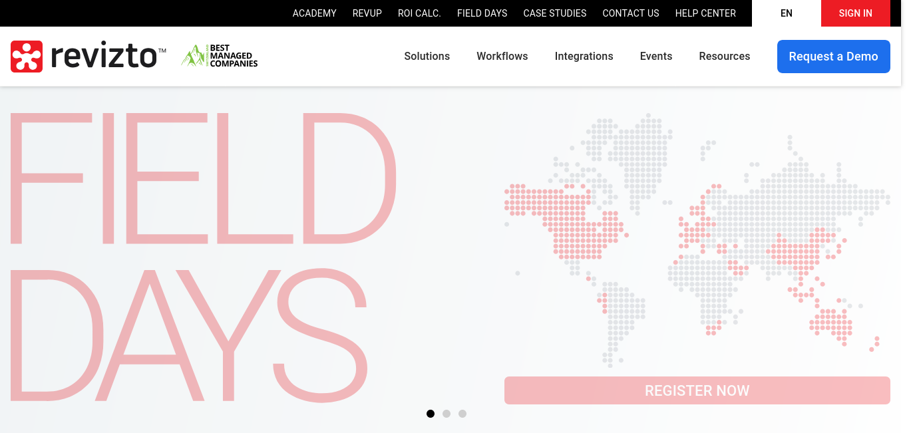Viewport: 909px width, 433px height.
Task: Open the Integrations menu
Action: 584,57
